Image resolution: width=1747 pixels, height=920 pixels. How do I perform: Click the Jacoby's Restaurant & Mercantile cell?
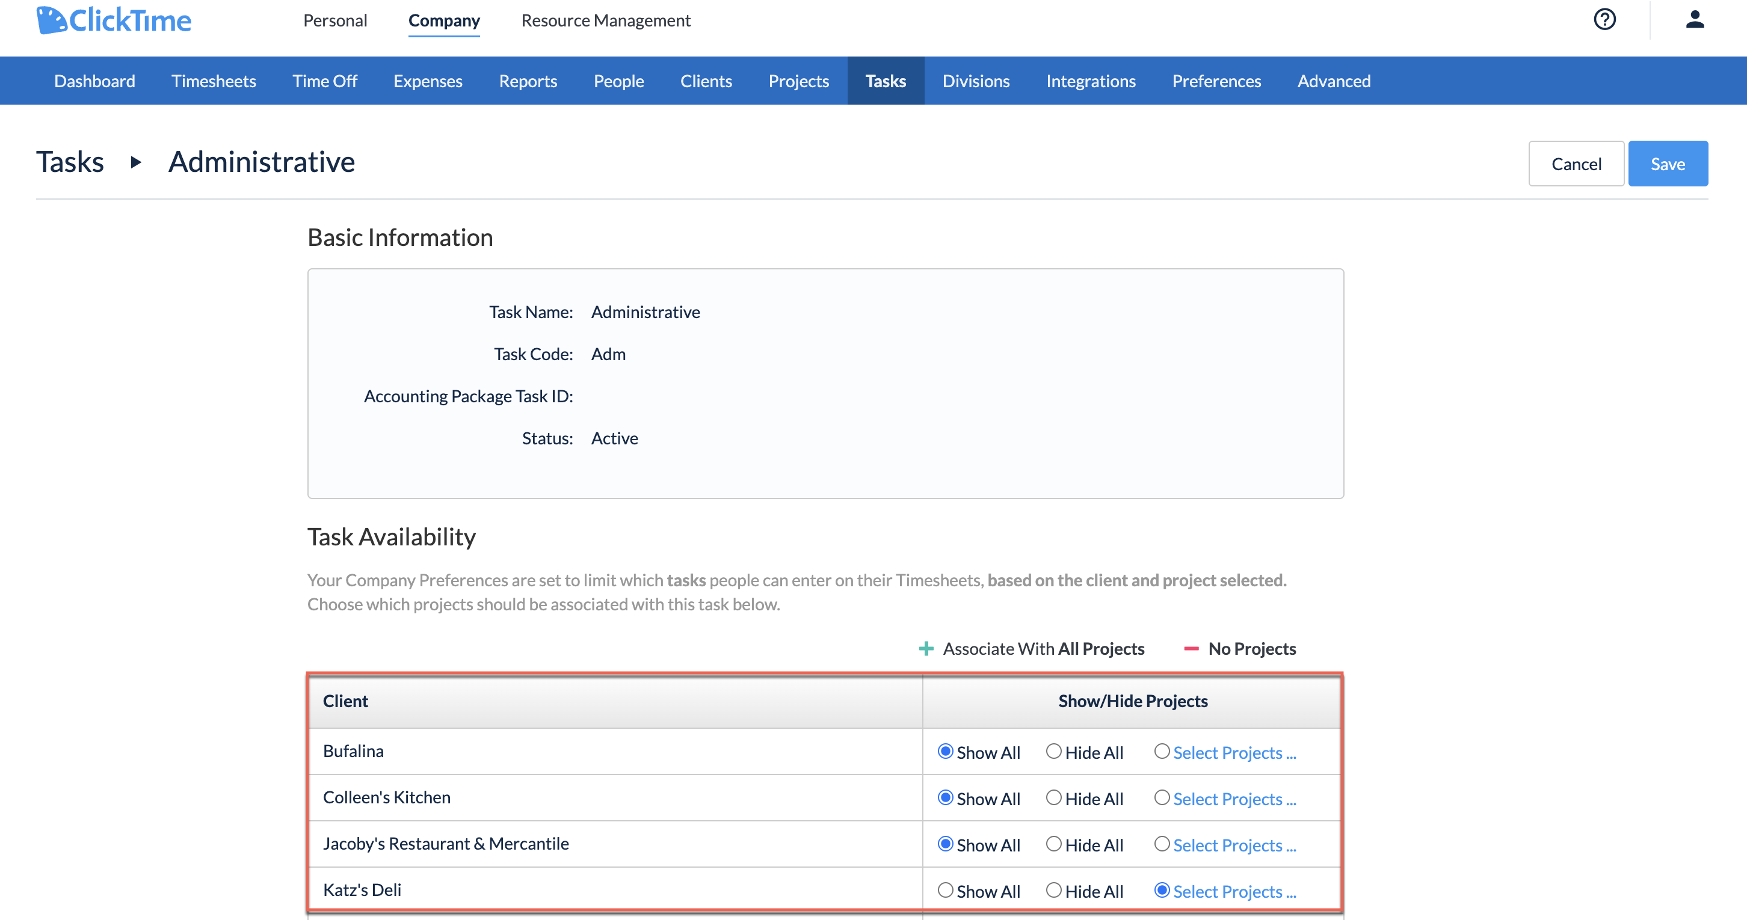tap(616, 844)
